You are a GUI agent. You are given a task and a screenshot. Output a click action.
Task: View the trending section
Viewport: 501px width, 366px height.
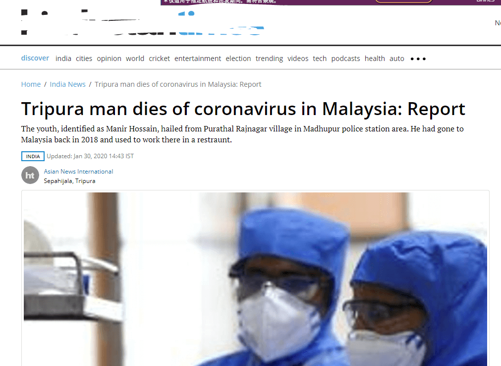click(x=270, y=59)
